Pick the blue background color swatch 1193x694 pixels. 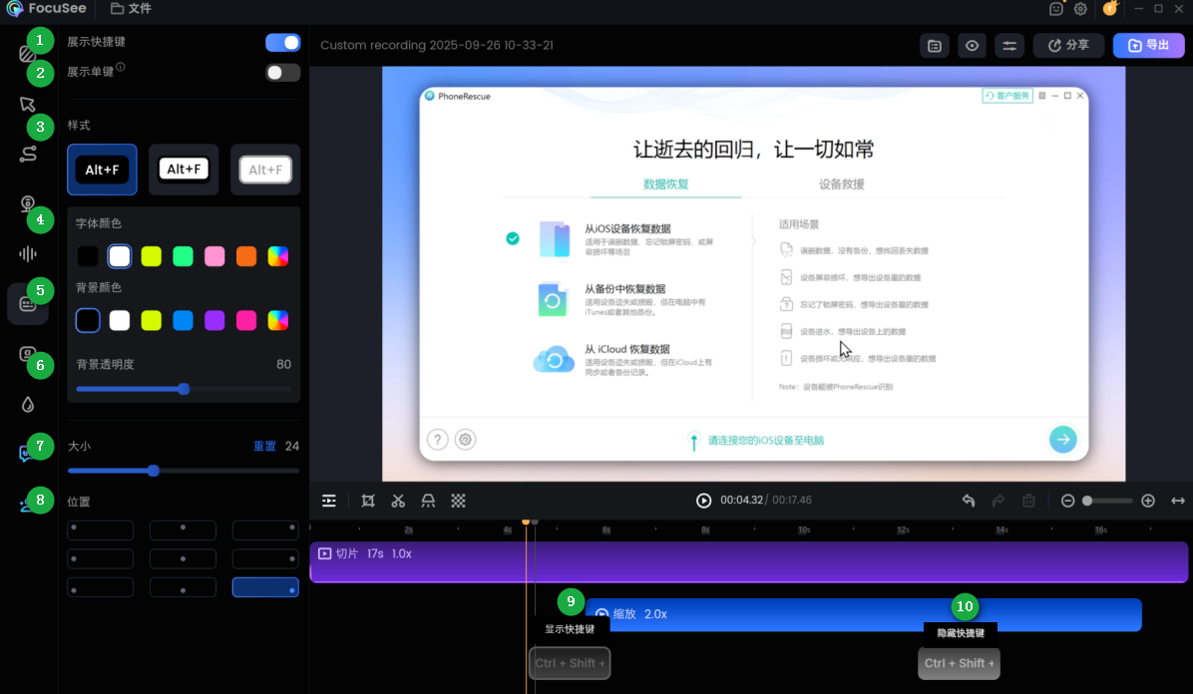click(183, 320)
